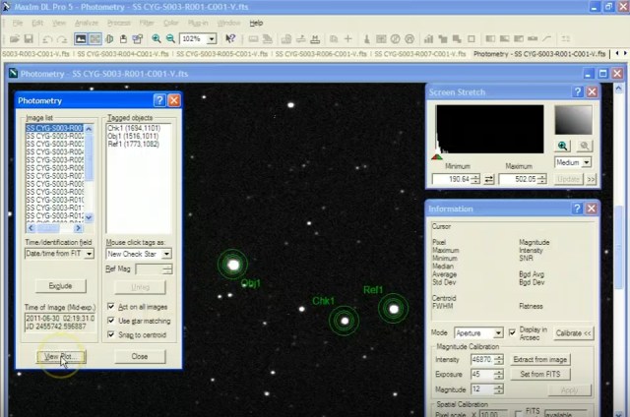The width and height of the screenshot is (630, 417).
Task: Switch to the SS CYG-S003-R005-C001-V.fts tab
Action: point(221,53)
